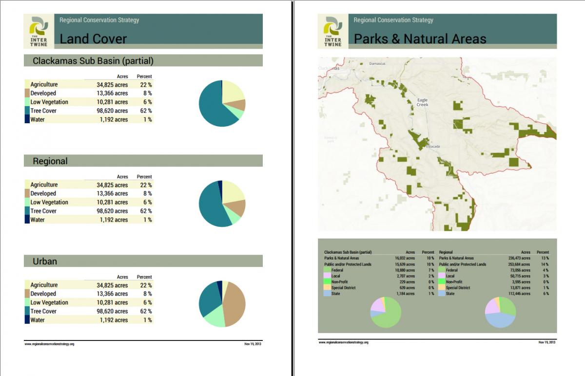Click the 'Parks & Natural Areas' page title

(420, 39)
